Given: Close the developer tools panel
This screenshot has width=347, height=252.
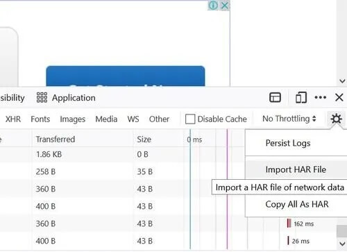Looking at the screenshot, I should click(339, 97).
